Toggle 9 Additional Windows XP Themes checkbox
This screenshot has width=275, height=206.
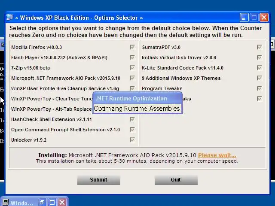pyautogui.click(x=260, y=78)
